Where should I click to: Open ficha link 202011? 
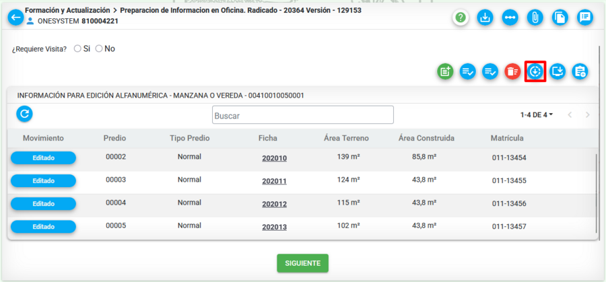tap(275, 181)
